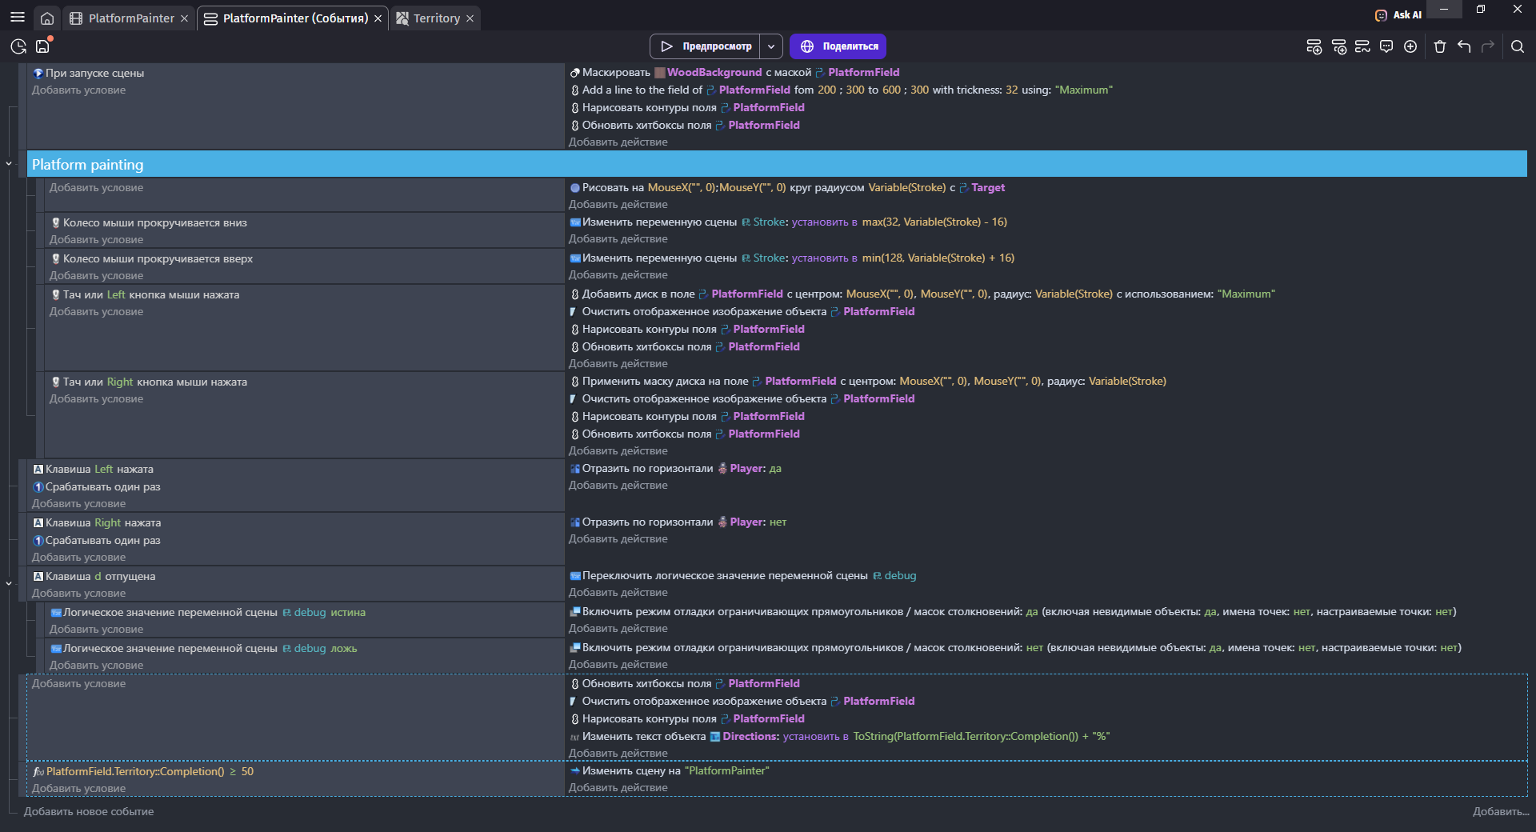1536x832 pixels.
Task: Add a new empty event
Action: tap(1314, 46)
